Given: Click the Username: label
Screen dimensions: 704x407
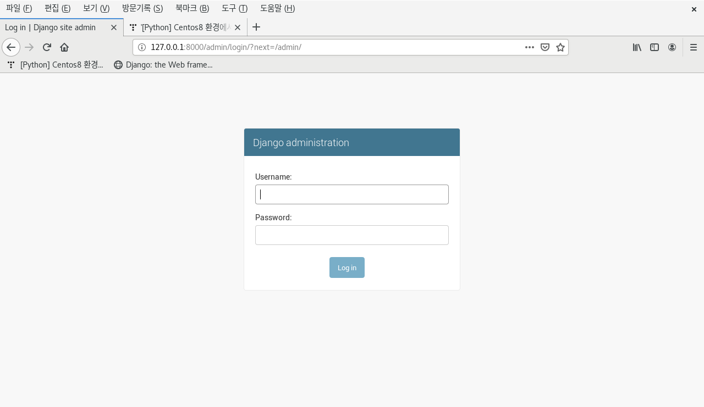Looking at the screenshot, I should point(273,177).
